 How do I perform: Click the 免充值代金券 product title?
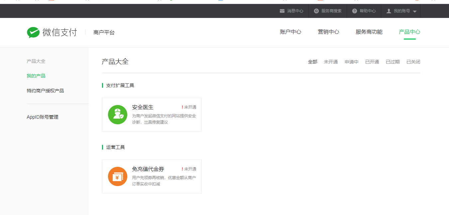pos(148,169)
